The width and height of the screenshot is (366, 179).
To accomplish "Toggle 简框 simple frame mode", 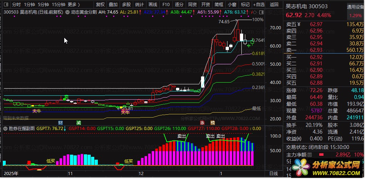I will point(219,4).
